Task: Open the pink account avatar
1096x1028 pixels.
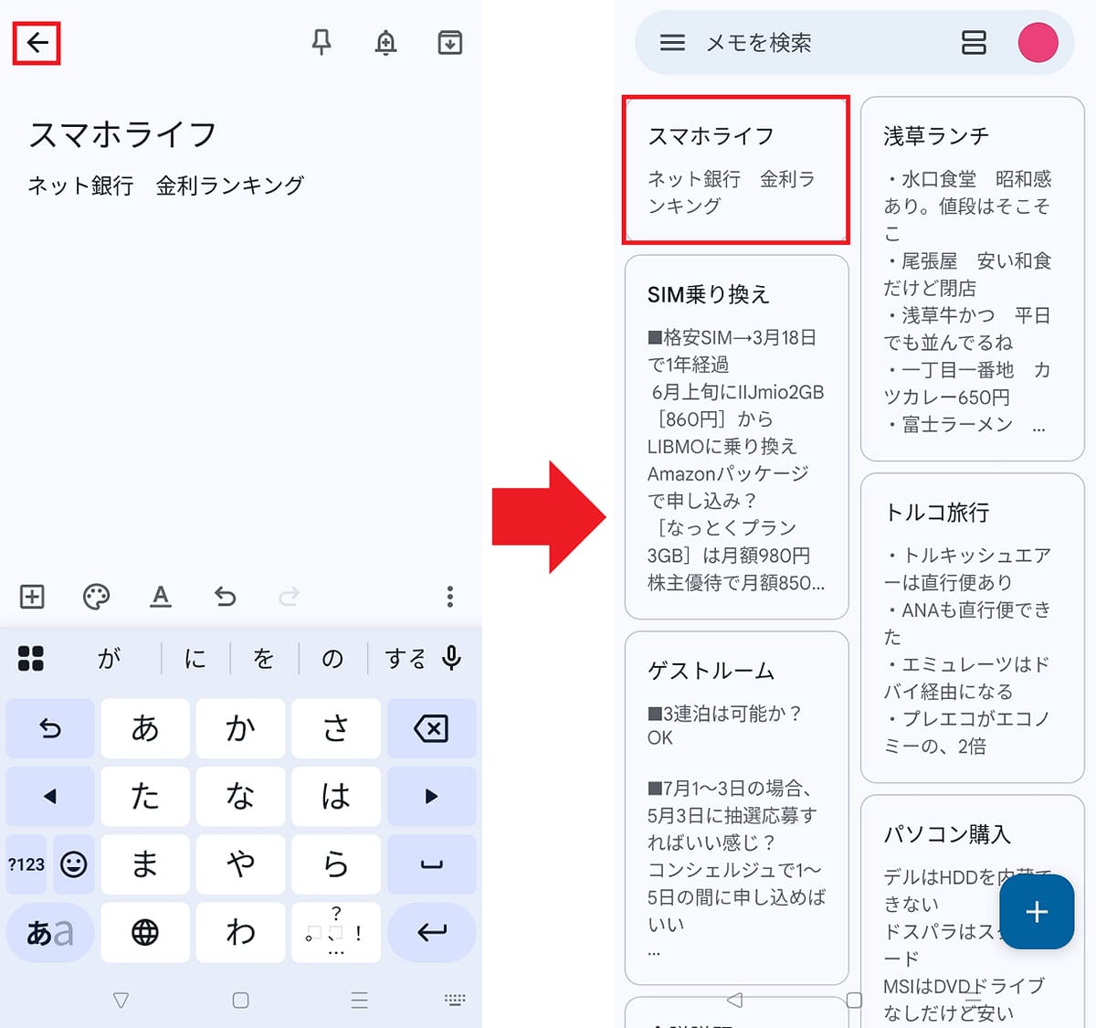Action: click(1038, 43)
